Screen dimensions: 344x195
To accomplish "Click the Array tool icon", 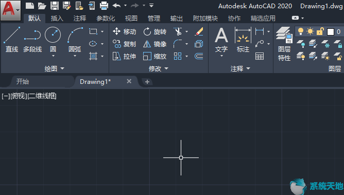I will click(178, 56).
